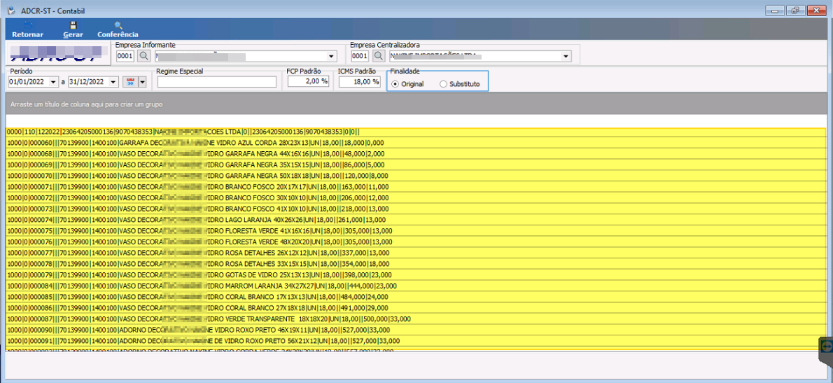Select row 000084 MARROM LARANJA 34X27X27
Image resolution: width=833 pixels, height=383 pixels.
pos(415,286)
